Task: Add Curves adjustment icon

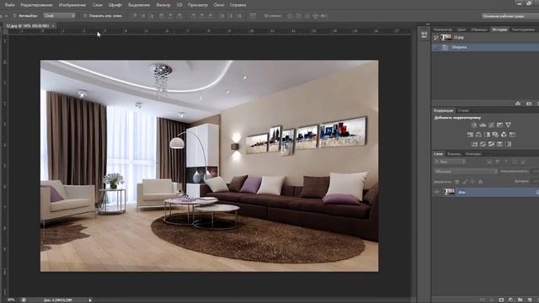Action: pyautogui.click(x=491, y=125)
